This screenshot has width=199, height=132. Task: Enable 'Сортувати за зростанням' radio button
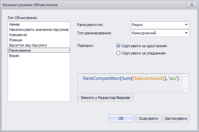tap(118, 46)
